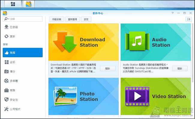
Task: Click the Photo Station banner
Action: (x=84, y=96)
